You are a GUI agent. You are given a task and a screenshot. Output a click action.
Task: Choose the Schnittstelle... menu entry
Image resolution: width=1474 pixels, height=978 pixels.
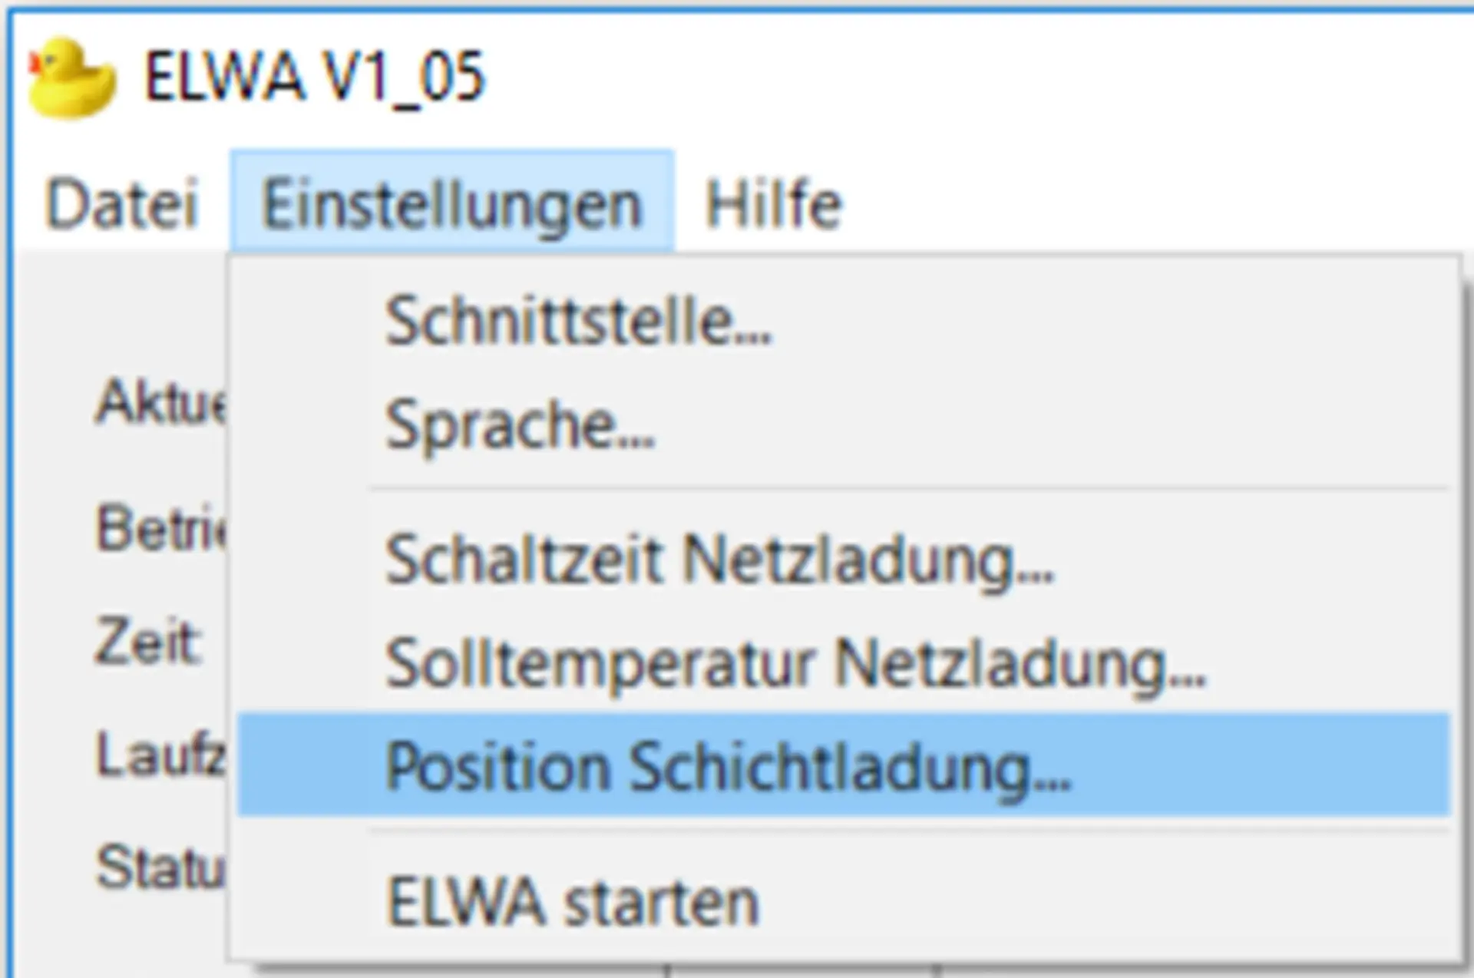click(x=843, y=321)
